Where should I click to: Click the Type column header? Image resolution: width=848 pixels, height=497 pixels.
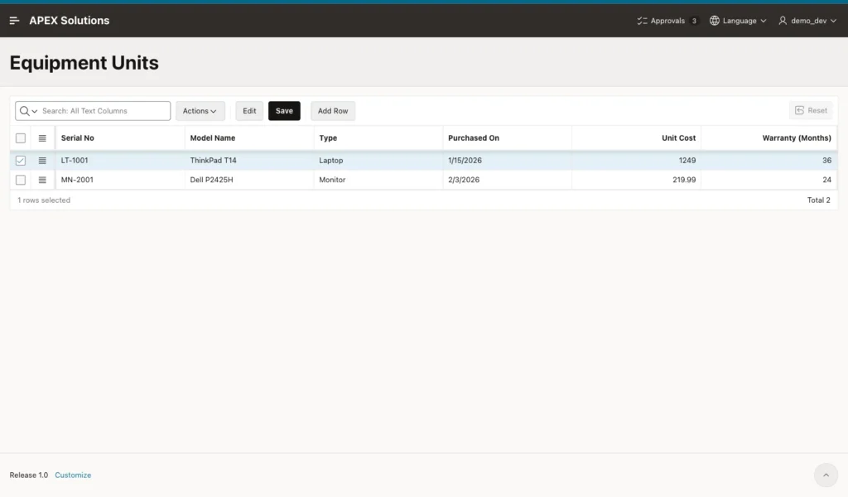[x=378, y=138]
